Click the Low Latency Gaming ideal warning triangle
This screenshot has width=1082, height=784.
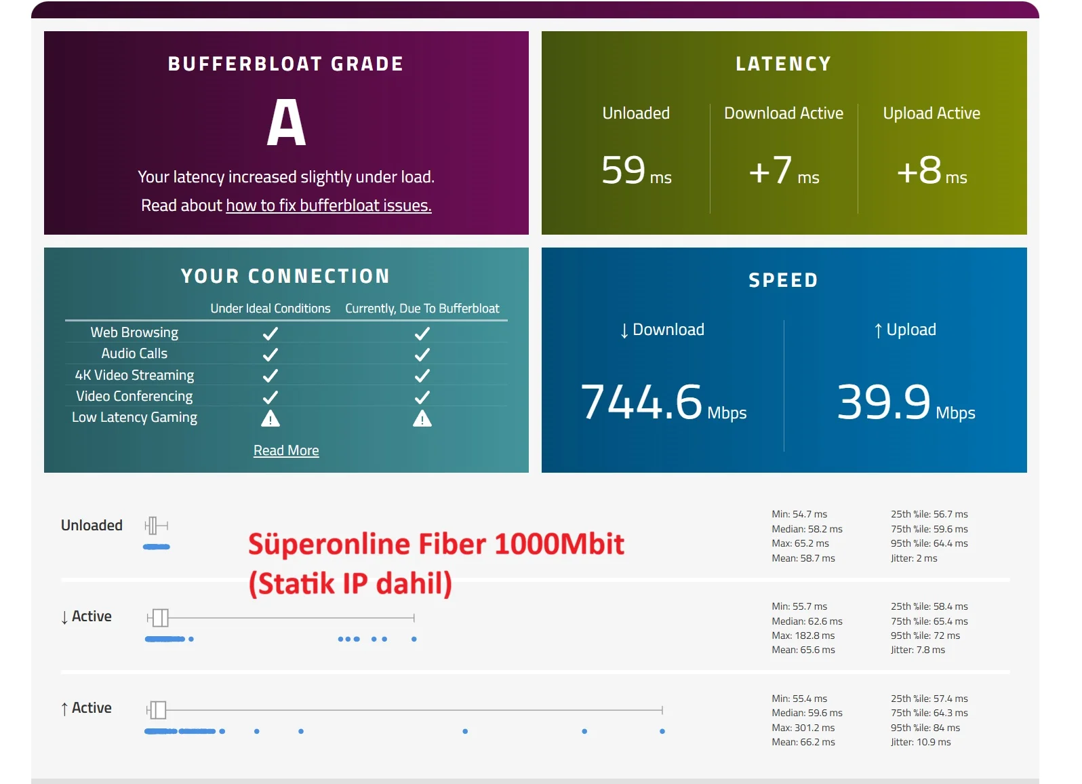[270, 418]
